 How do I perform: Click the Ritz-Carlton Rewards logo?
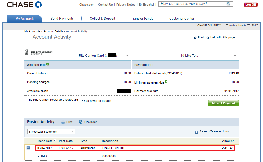click(x=38, y=52)
